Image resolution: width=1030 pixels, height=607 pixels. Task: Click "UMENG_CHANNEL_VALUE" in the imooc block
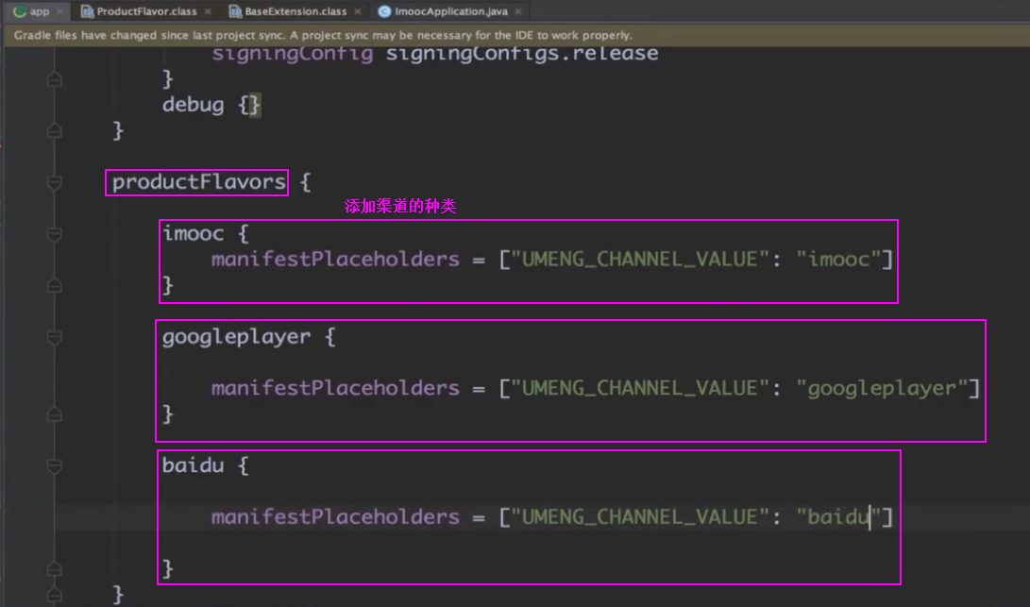[x=640, y=259]
